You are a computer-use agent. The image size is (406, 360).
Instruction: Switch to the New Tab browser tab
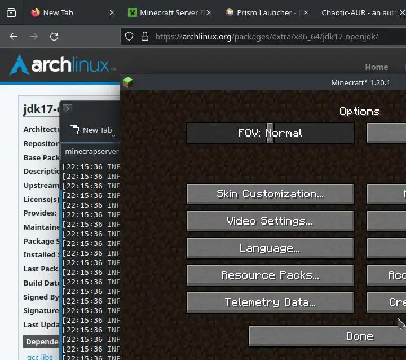click(72, 12)
